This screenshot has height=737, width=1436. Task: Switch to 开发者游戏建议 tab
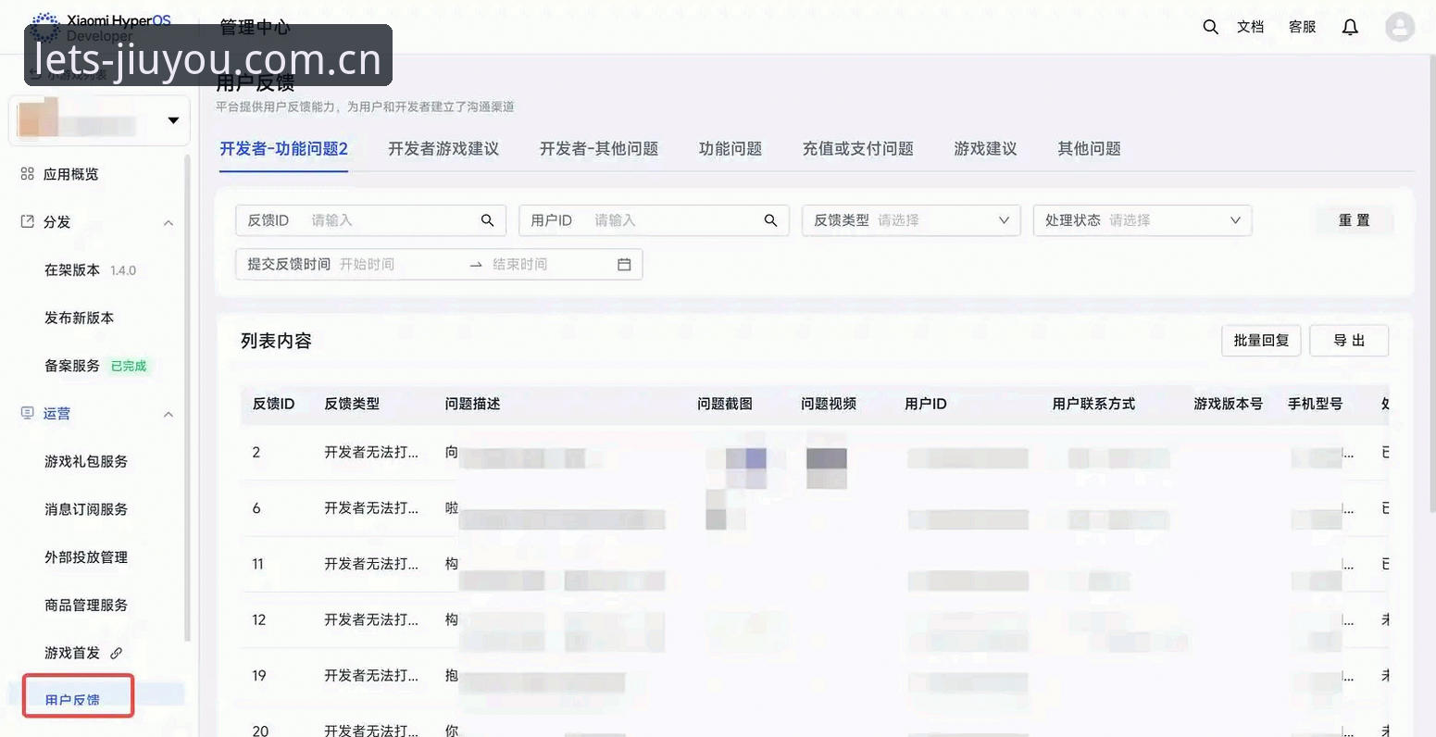click(443, 149)
